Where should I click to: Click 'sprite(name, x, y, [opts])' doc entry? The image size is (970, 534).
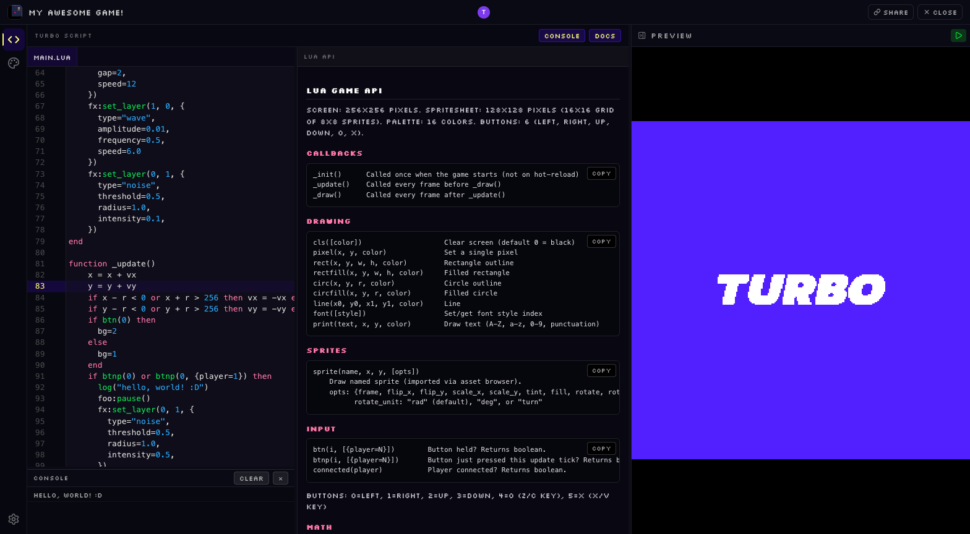(x=366, y=371)
